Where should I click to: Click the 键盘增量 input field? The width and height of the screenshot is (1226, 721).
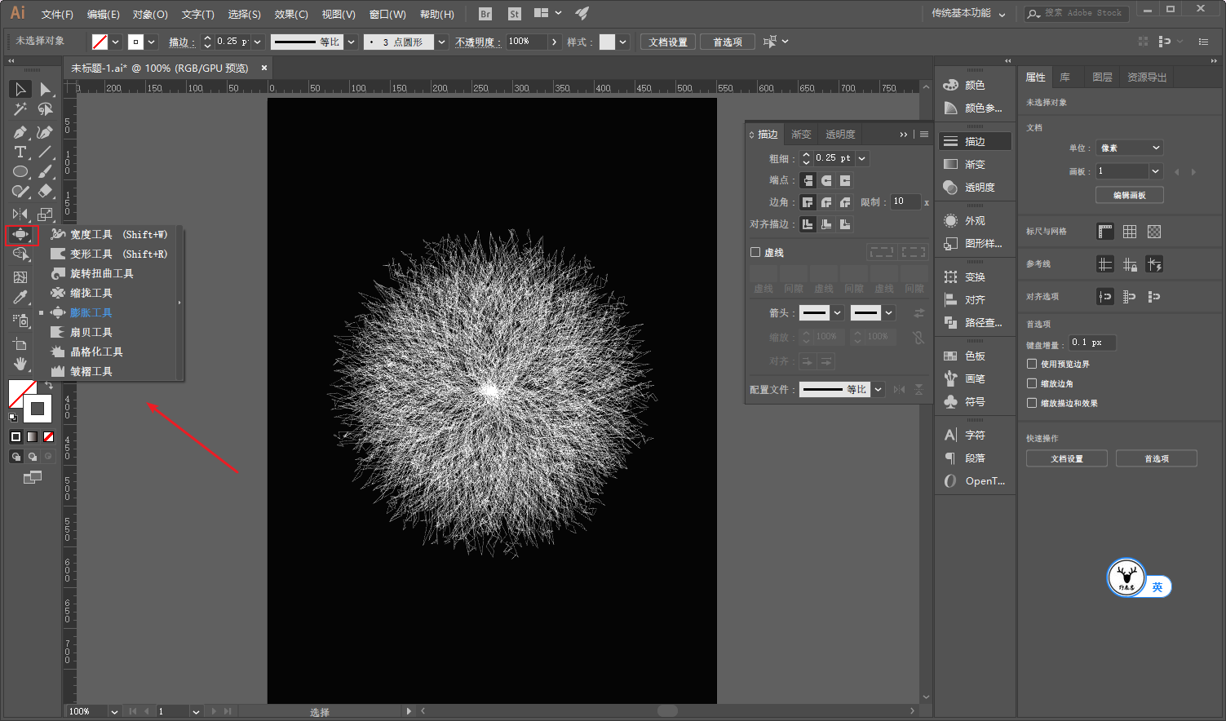(1092, 343)
